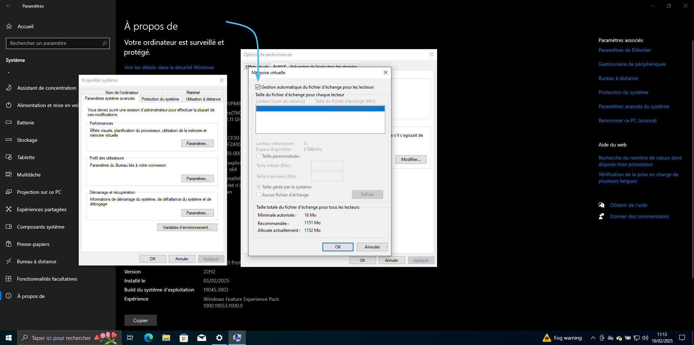The height and width of the screenshot is (345, 694).
Task: Select the Taille personnalisée radio button
Action: [x=259, y=156]
